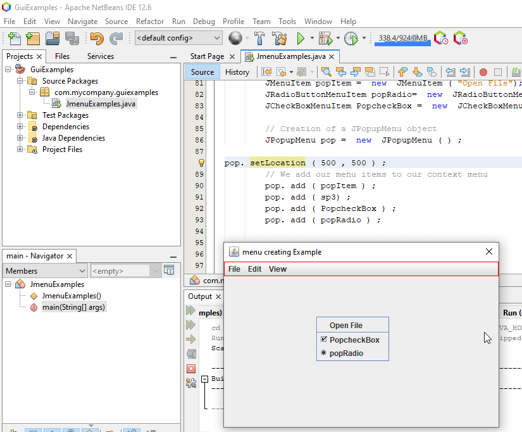Select the popRadio radio menu item
The width and height of the screenshot is (522, 432).
(352, 353)
